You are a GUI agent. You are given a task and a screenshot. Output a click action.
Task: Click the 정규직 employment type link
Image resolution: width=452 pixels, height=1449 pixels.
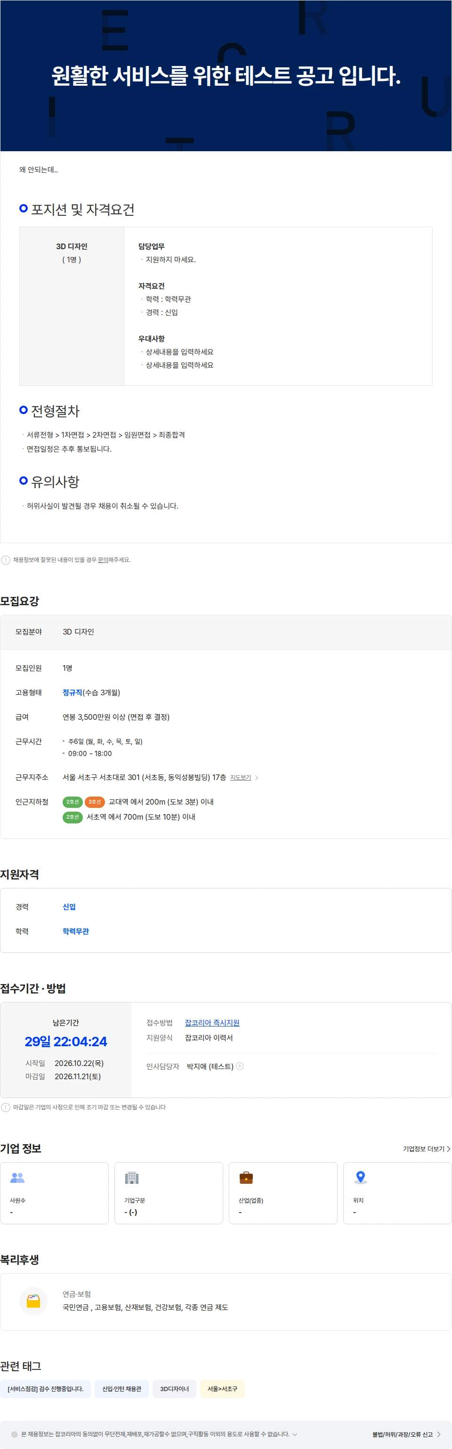pos(73,692)
